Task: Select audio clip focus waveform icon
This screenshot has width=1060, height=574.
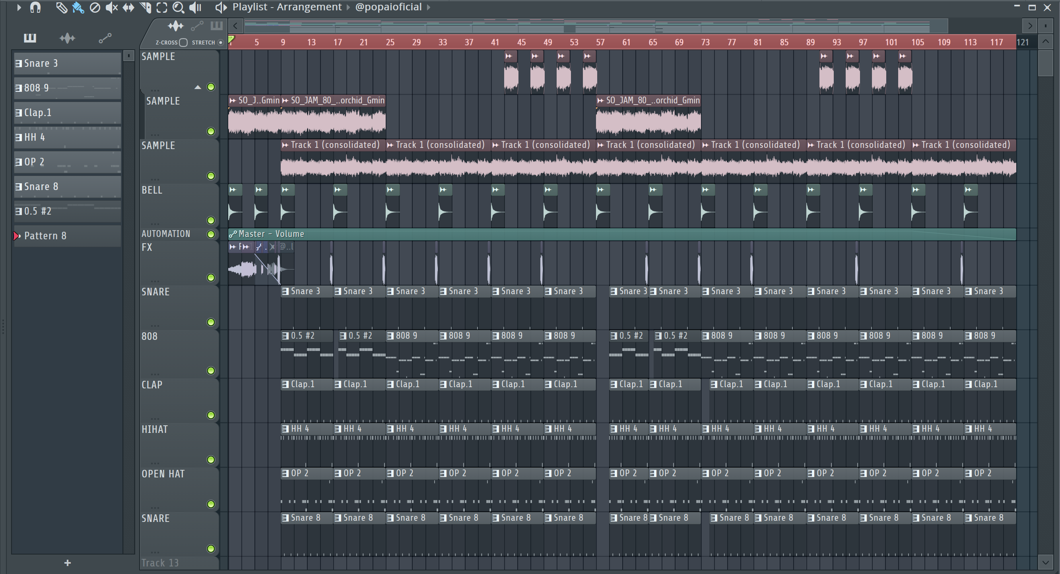Action: point(176,26)
